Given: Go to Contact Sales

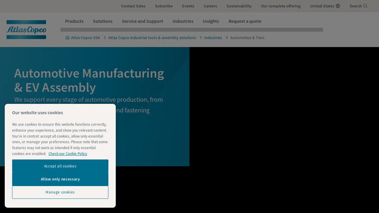Looking at the screenshot, I should click(133, 6).
